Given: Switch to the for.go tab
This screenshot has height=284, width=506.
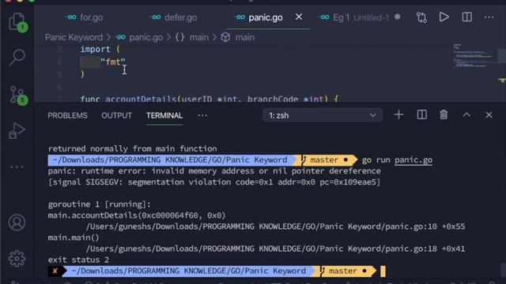Looking at the screenshot, I should pos(85,17).
